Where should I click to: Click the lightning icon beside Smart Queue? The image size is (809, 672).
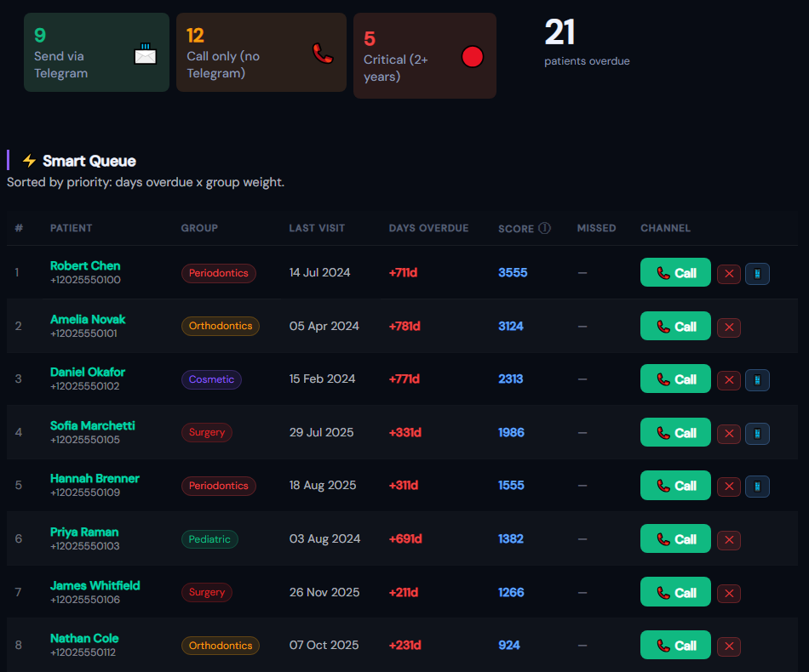pos(29,161)
